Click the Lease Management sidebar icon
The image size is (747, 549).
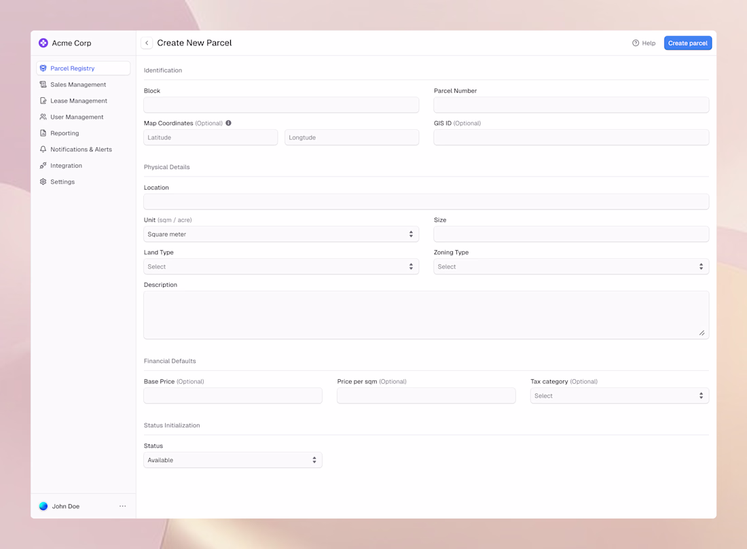[x=43, y=101]
